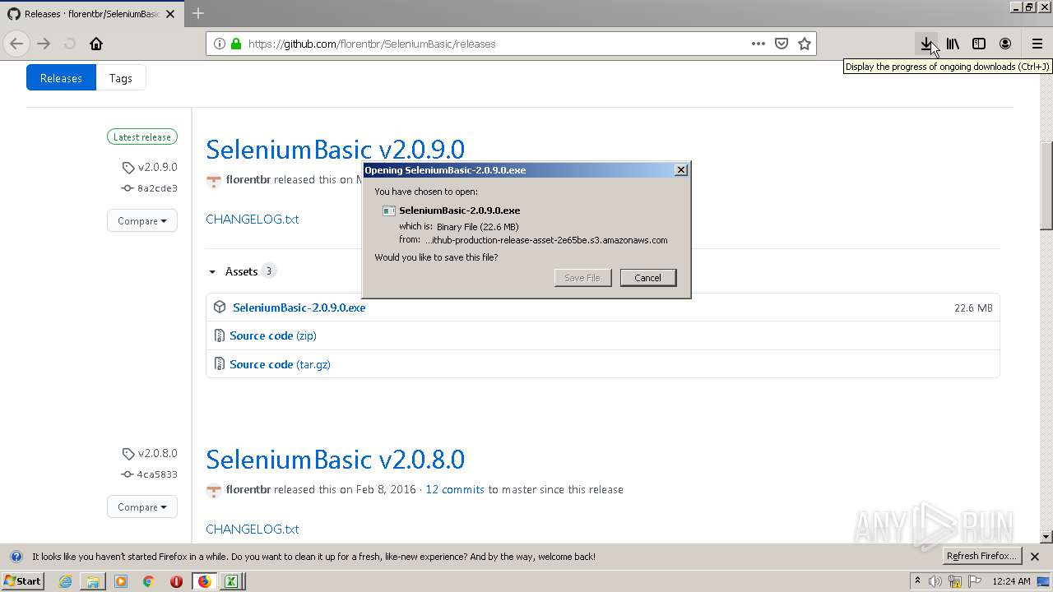Open v2.0.9.0 tag link
Image resolution: width=1053 pixels, height=592 pixels.
[150, 167]
